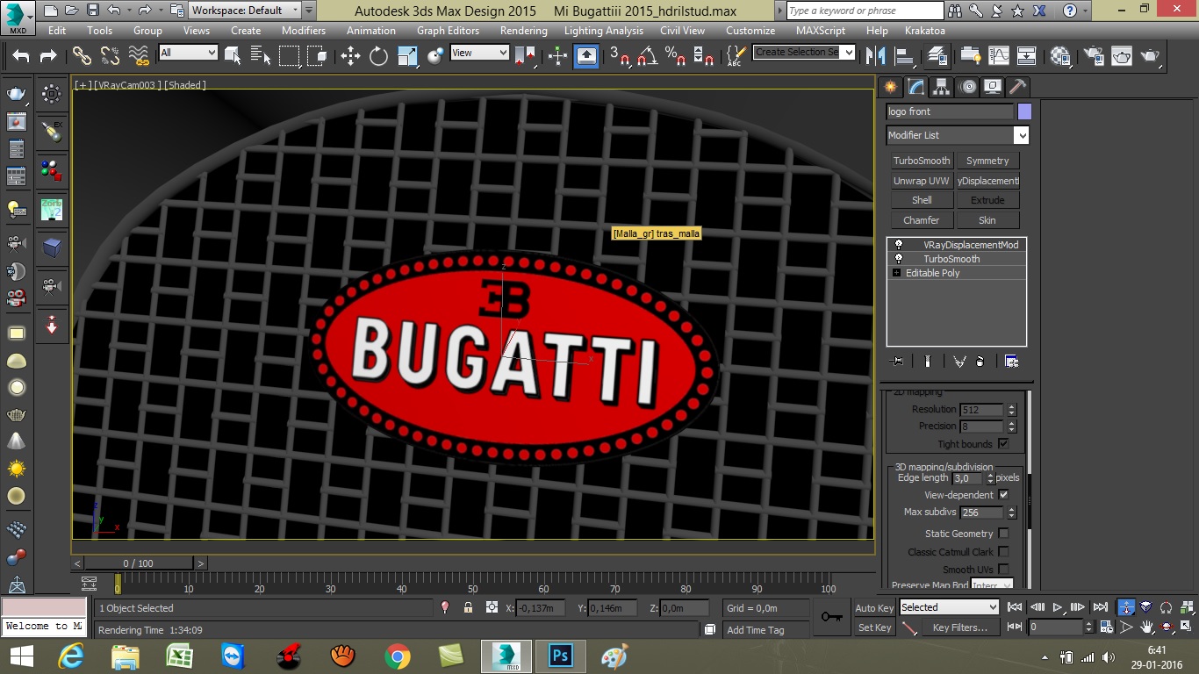Toggle the Auto Key button

tap(874, 607)
